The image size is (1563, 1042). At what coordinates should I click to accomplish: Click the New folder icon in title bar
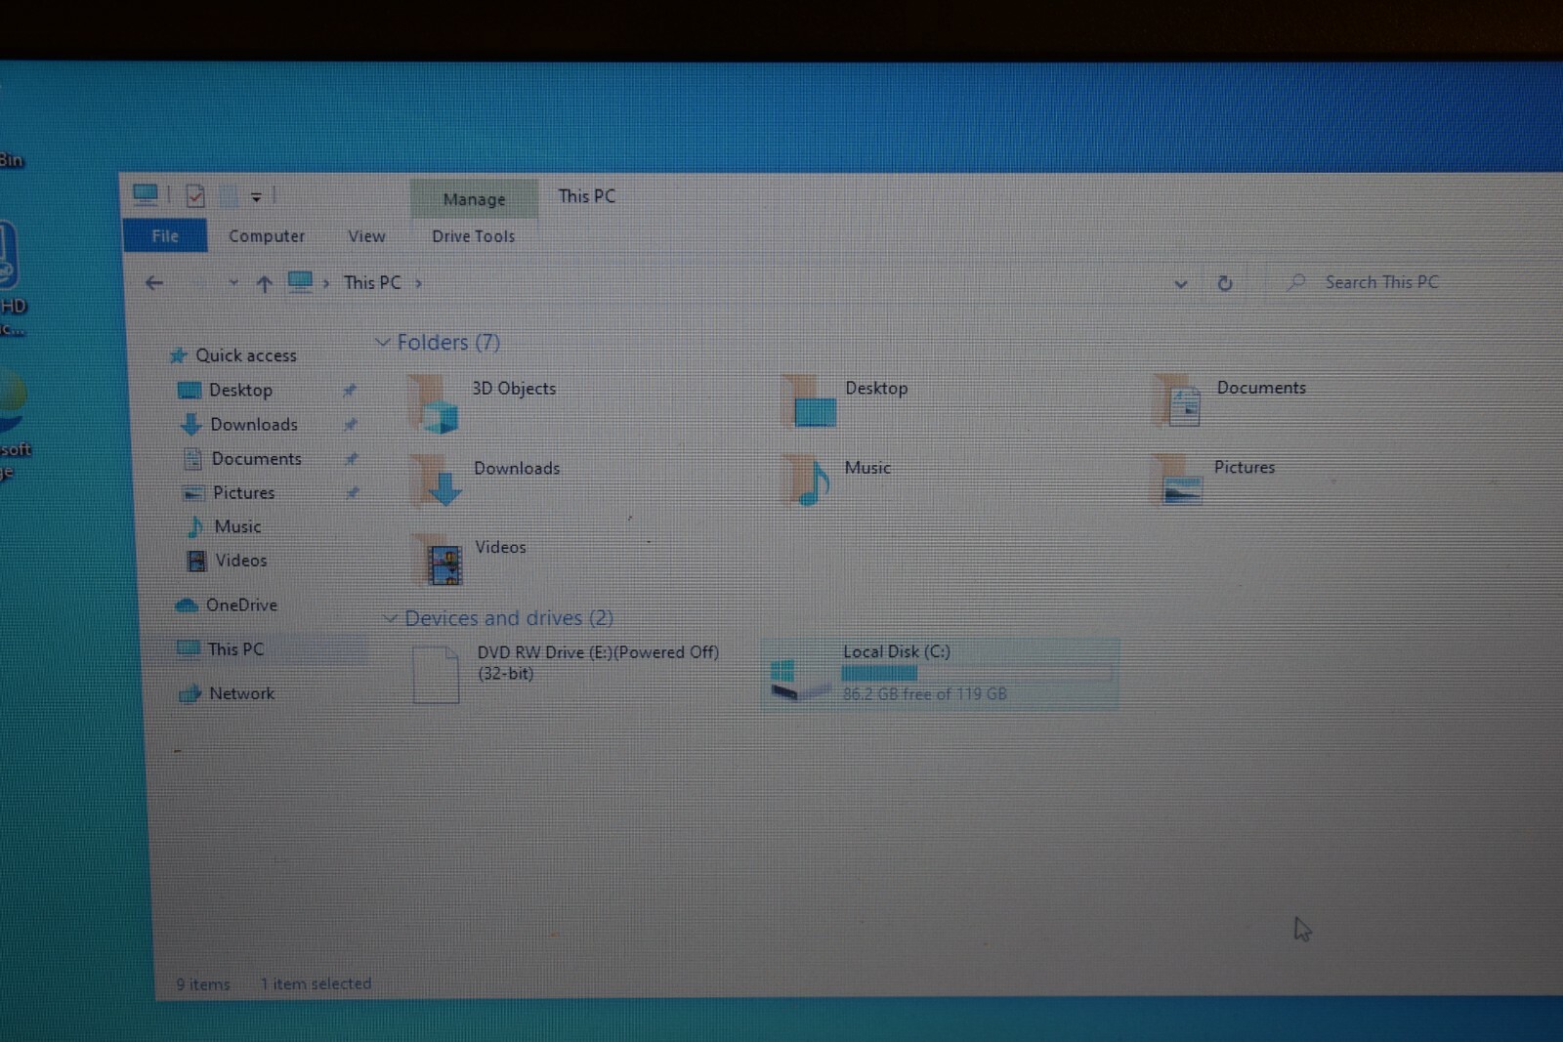click(228, 197)
